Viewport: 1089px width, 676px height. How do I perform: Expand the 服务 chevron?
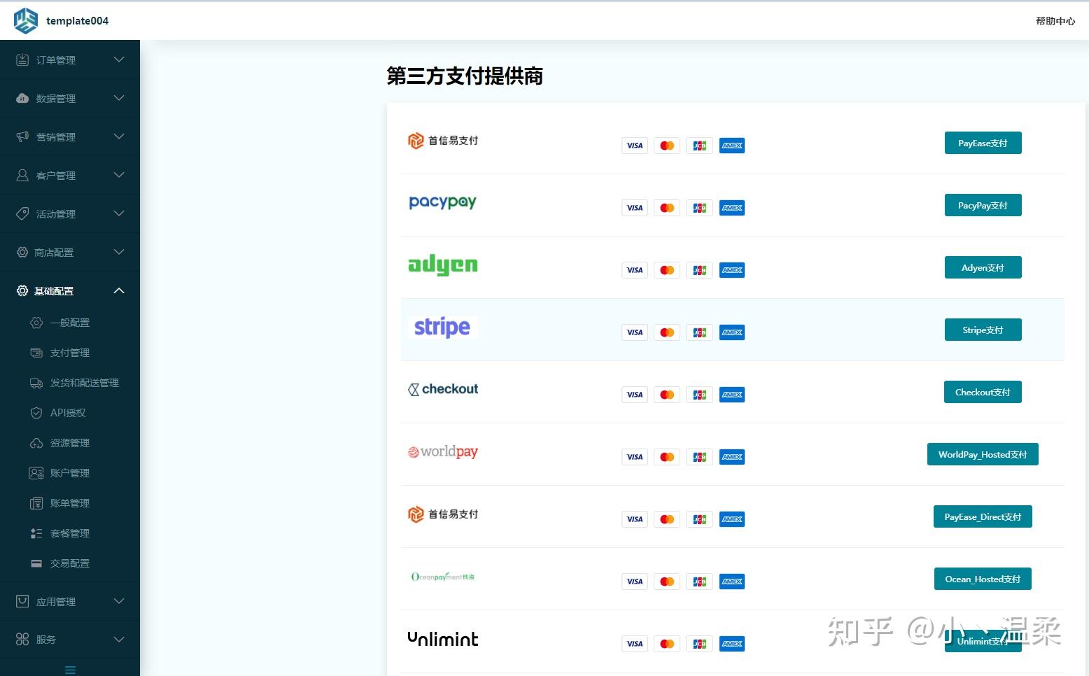(119, 639)
